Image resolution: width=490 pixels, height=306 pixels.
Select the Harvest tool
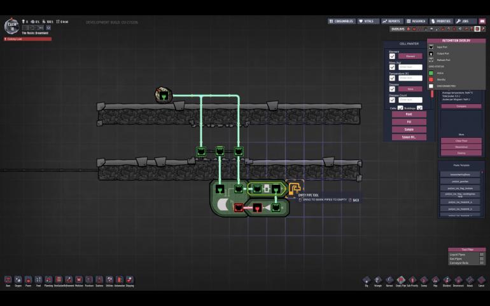tap(389, 280)
